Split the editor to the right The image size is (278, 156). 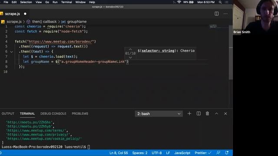[x=216, y=13]
